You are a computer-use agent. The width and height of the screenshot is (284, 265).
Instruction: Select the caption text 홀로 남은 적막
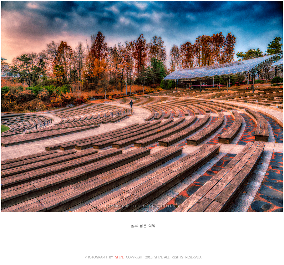point(143,226)
